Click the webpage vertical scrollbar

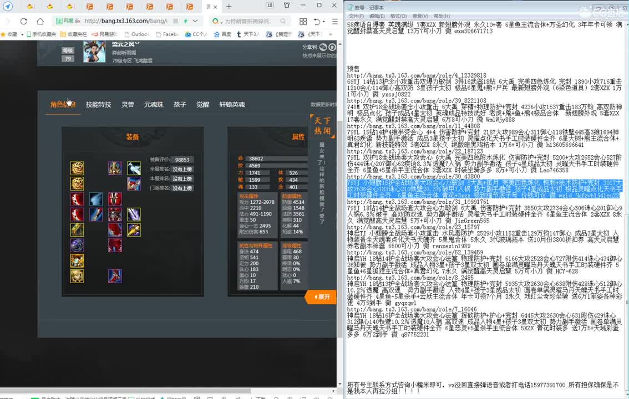[x=340, y=194]
